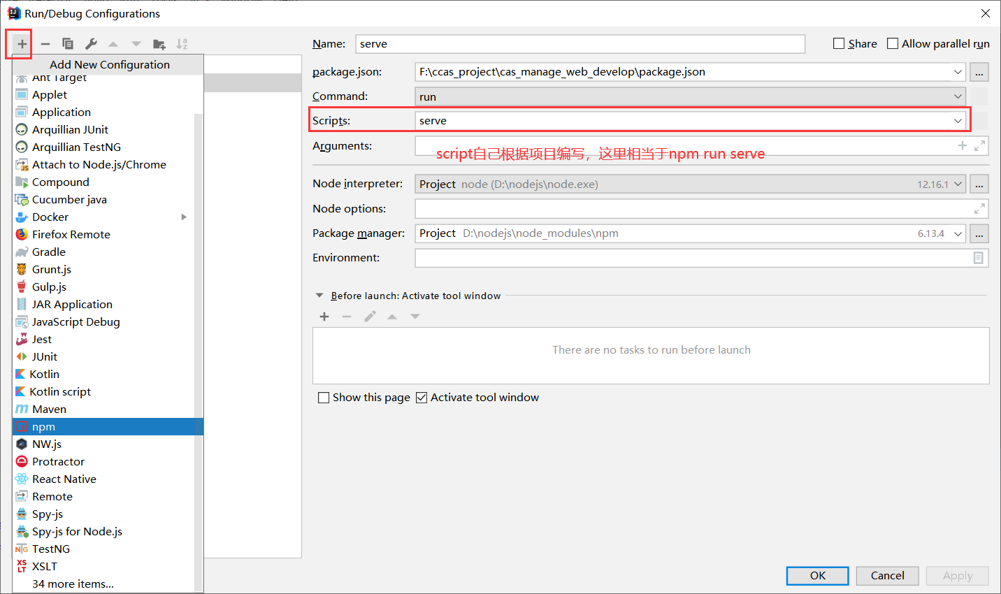Click the Move Up arrow in toolbar

pyautogui.click(x=113, y=44)
